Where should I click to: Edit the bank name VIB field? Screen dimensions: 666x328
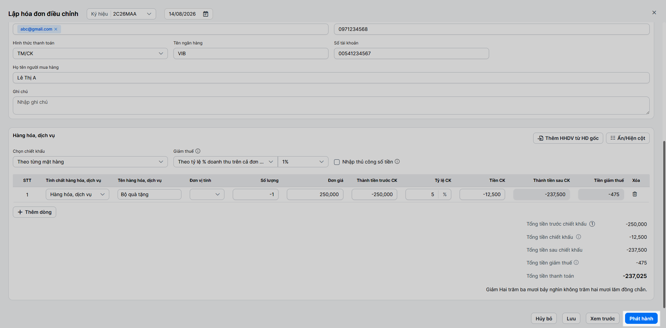251,53
